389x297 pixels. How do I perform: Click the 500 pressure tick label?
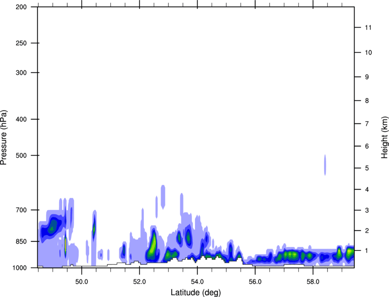[21, 155]
